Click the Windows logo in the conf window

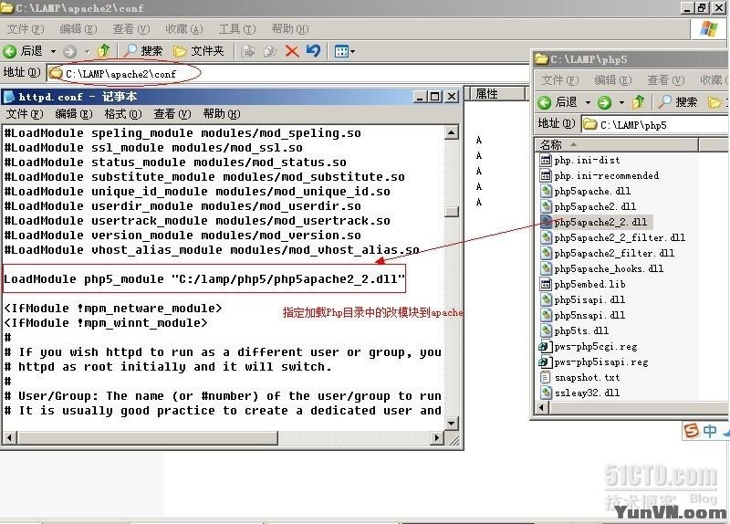tap(708, 29)
